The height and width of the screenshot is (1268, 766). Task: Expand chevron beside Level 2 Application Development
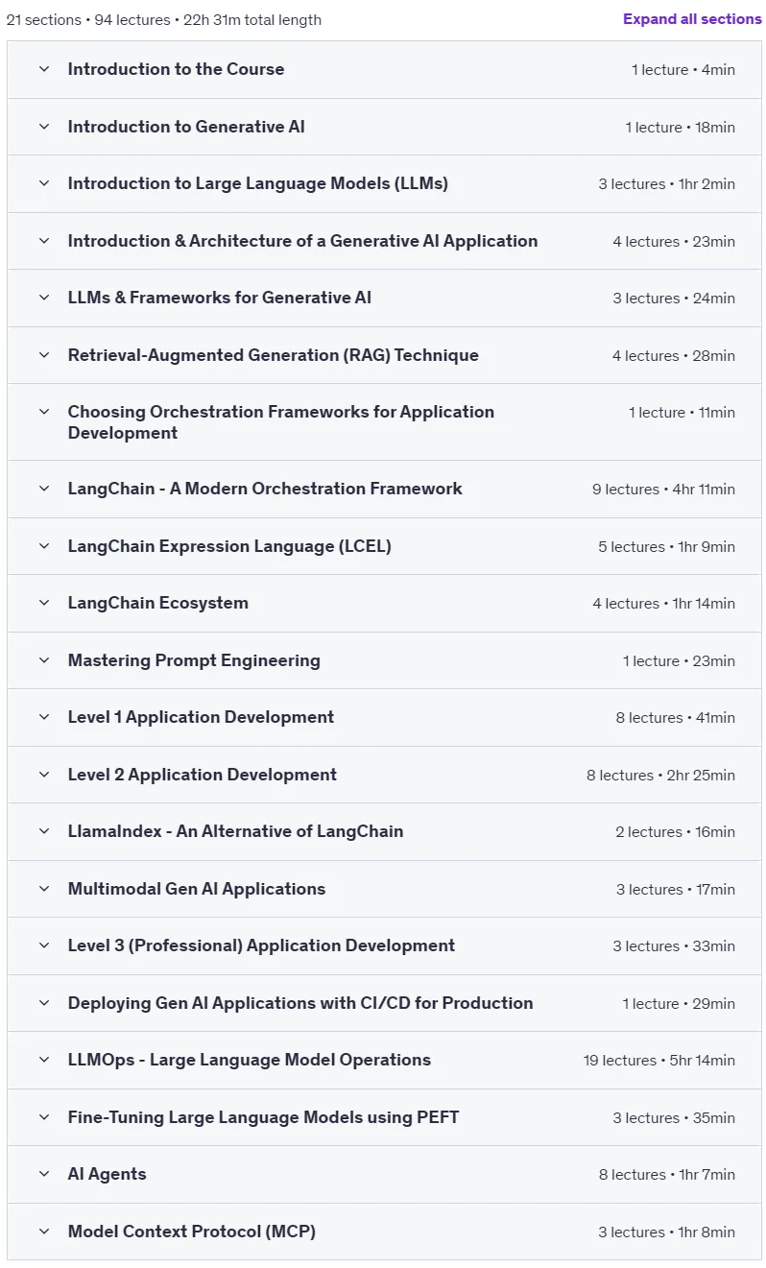click(x=43, y=775)
